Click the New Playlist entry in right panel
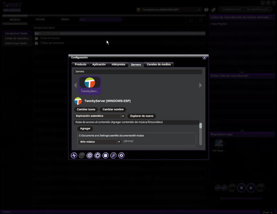The image size is (277, 214). click(219, 24)
